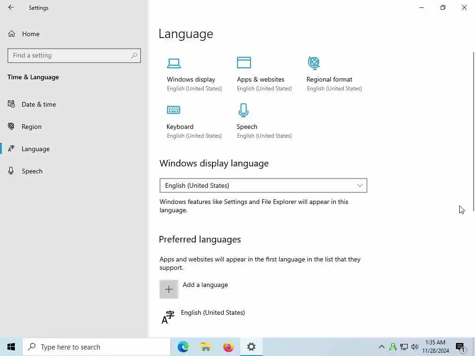
Task: Click the Settings gear icon in taskbar
Action: tap(251, 347)
